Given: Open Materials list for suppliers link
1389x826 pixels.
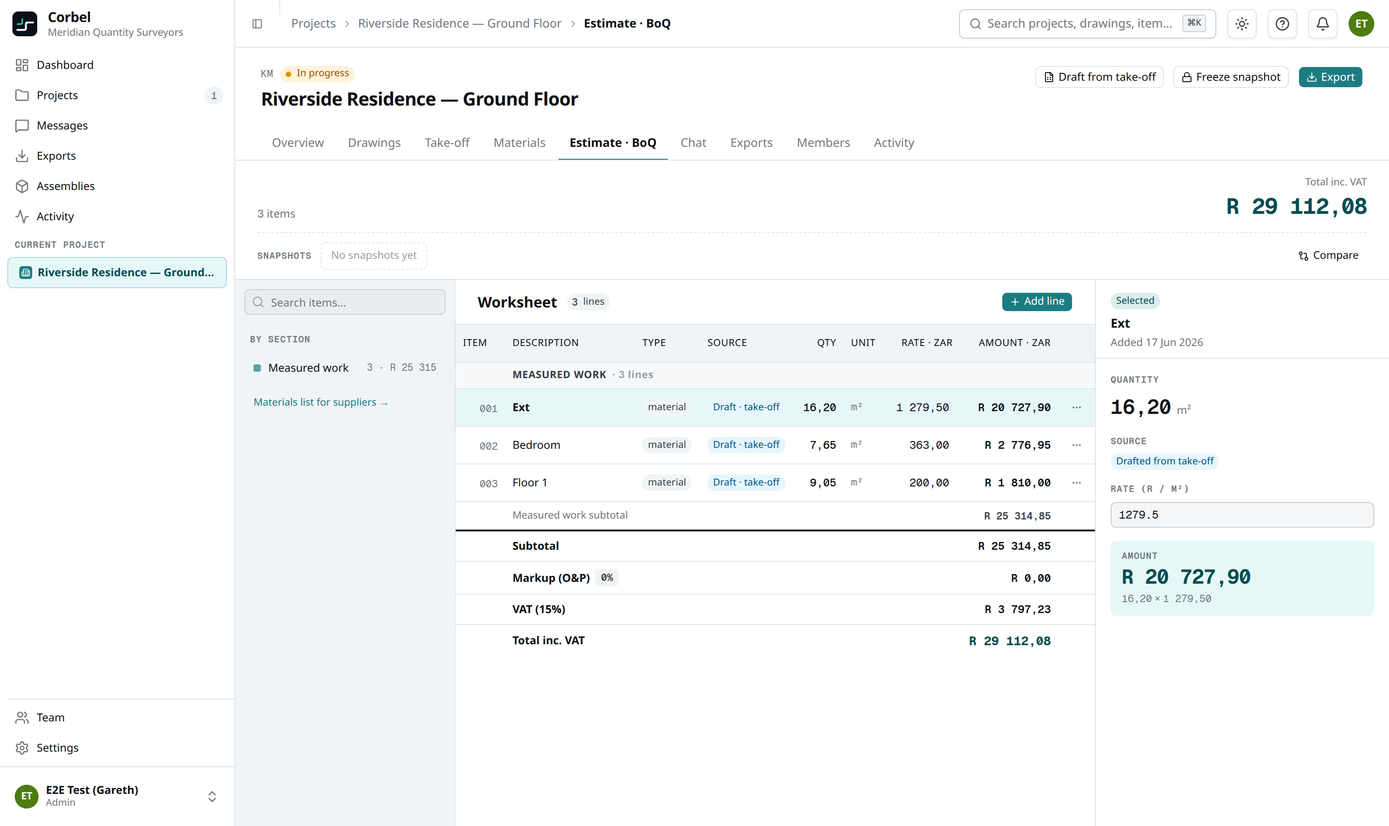Looking at the screenshot, I should tap(320, 402).
